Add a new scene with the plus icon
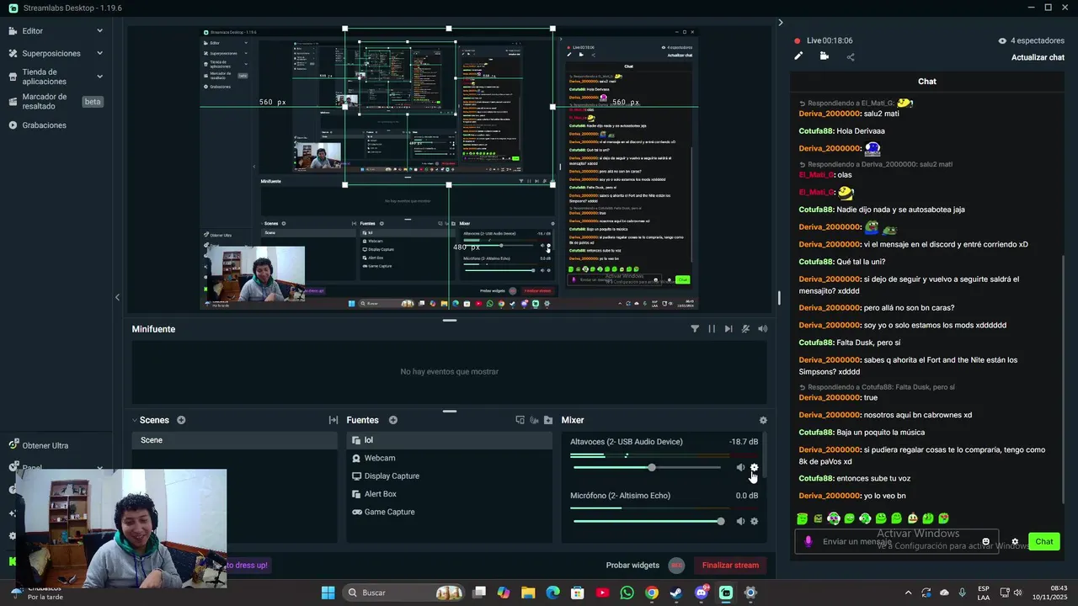The image size is (1078, 606). [x=181, y=420]
